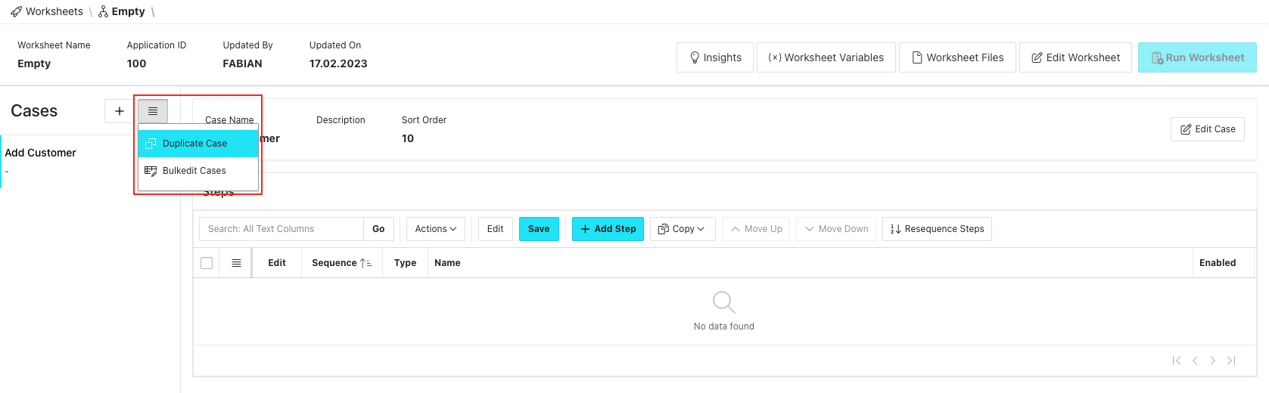Screen dimensions: 1269x393
Task: Click the Sort Order value 10
Action: [x=408, y=138]
